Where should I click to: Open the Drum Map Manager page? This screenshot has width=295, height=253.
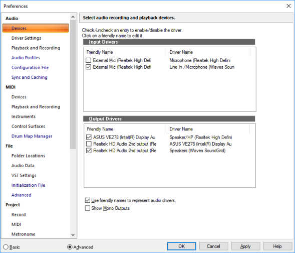pos(32,136)
